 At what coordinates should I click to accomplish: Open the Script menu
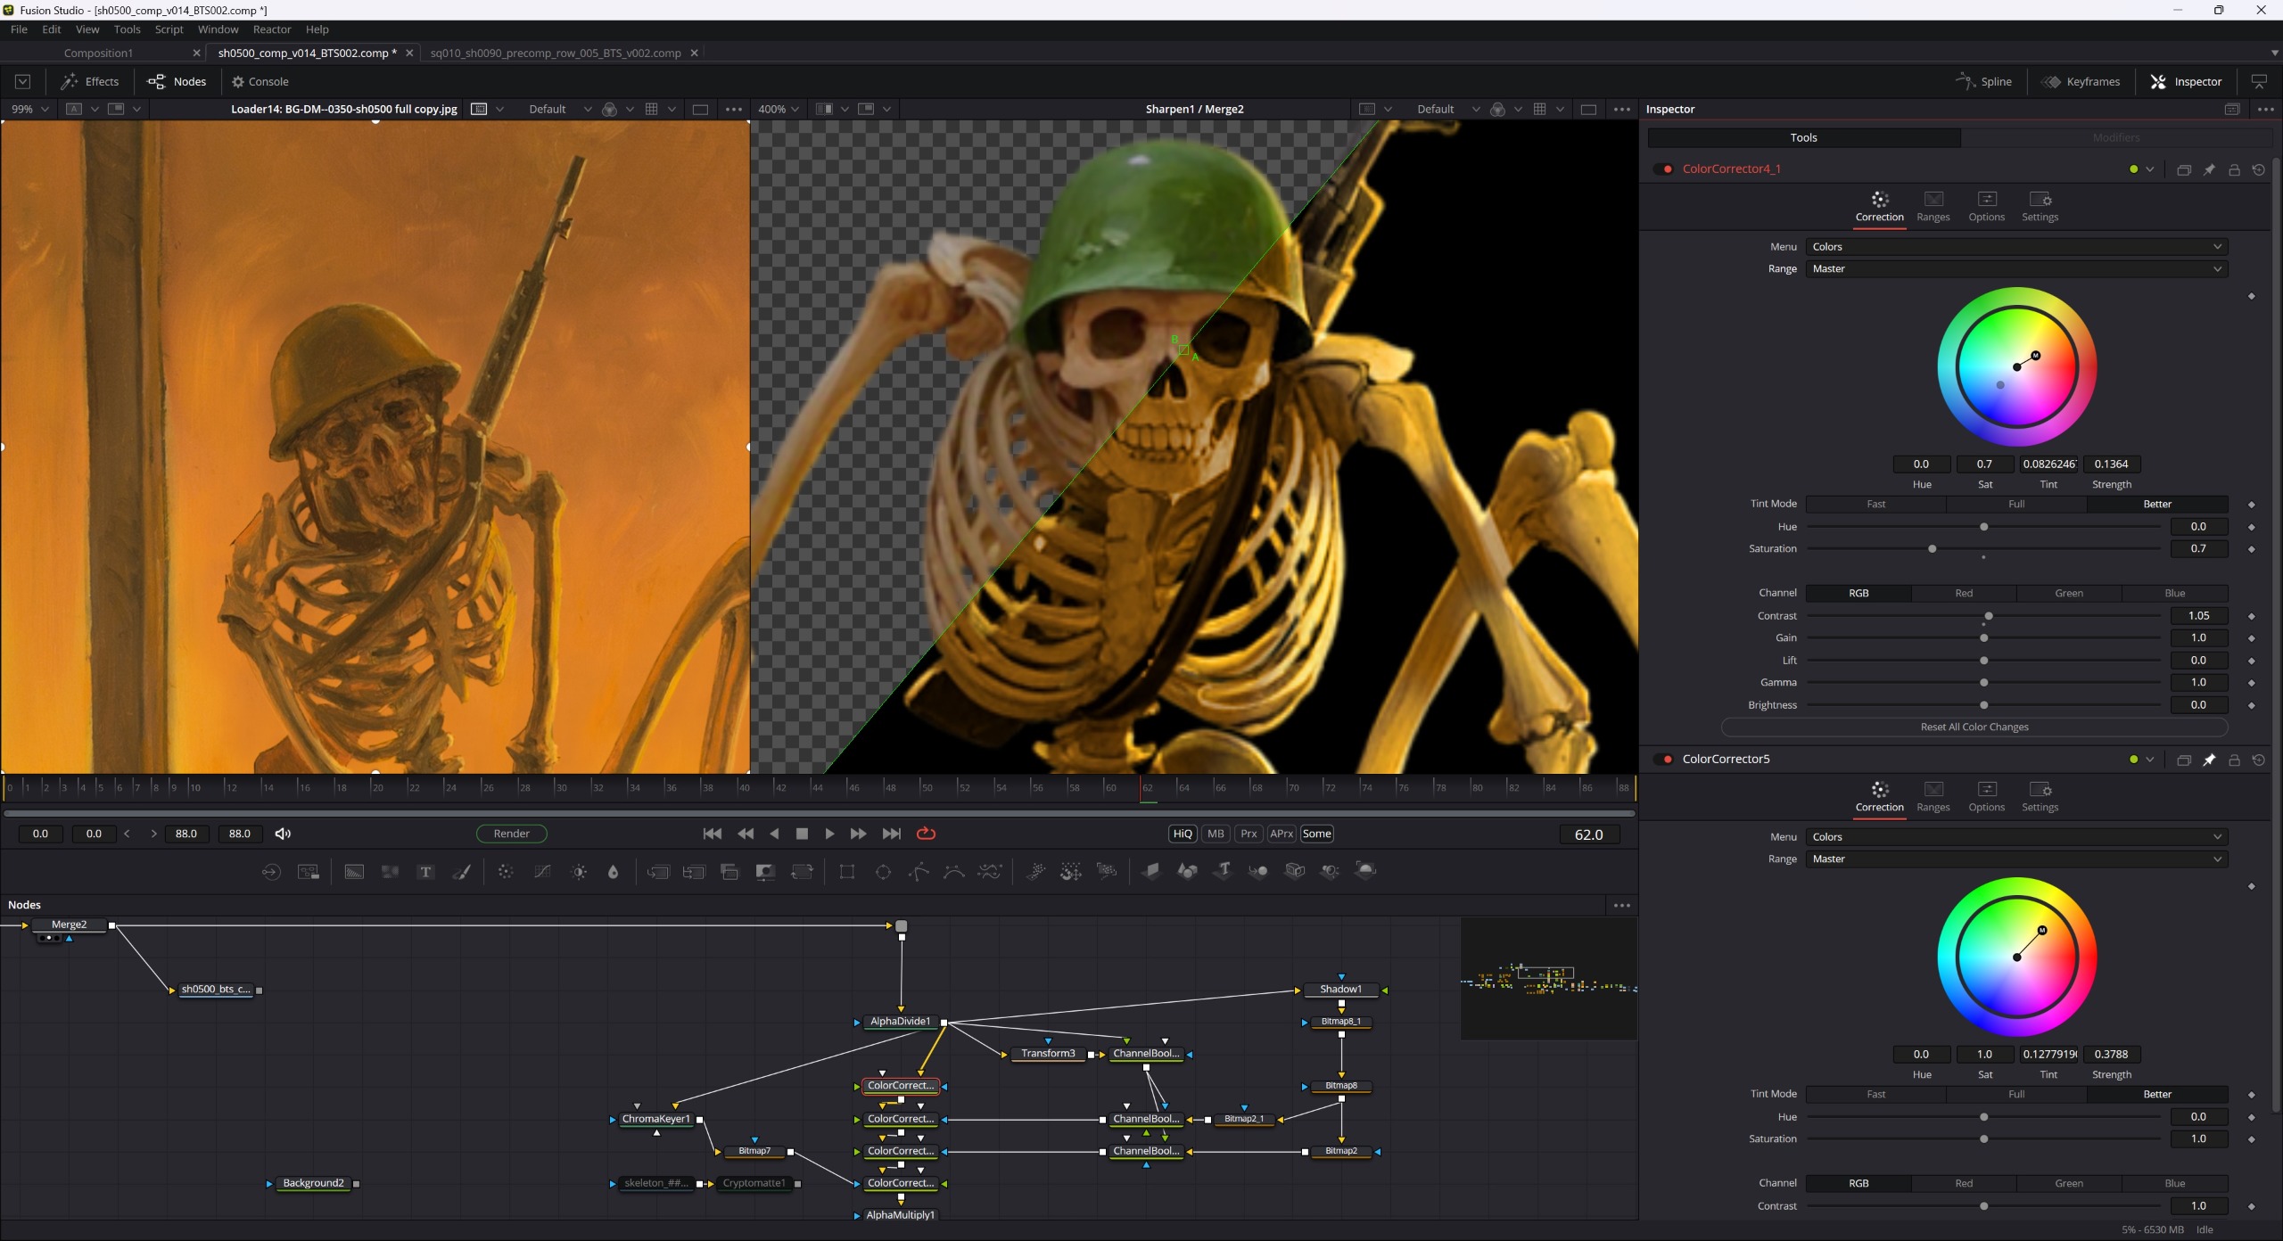pyautogui.click(x=169, y=29)
